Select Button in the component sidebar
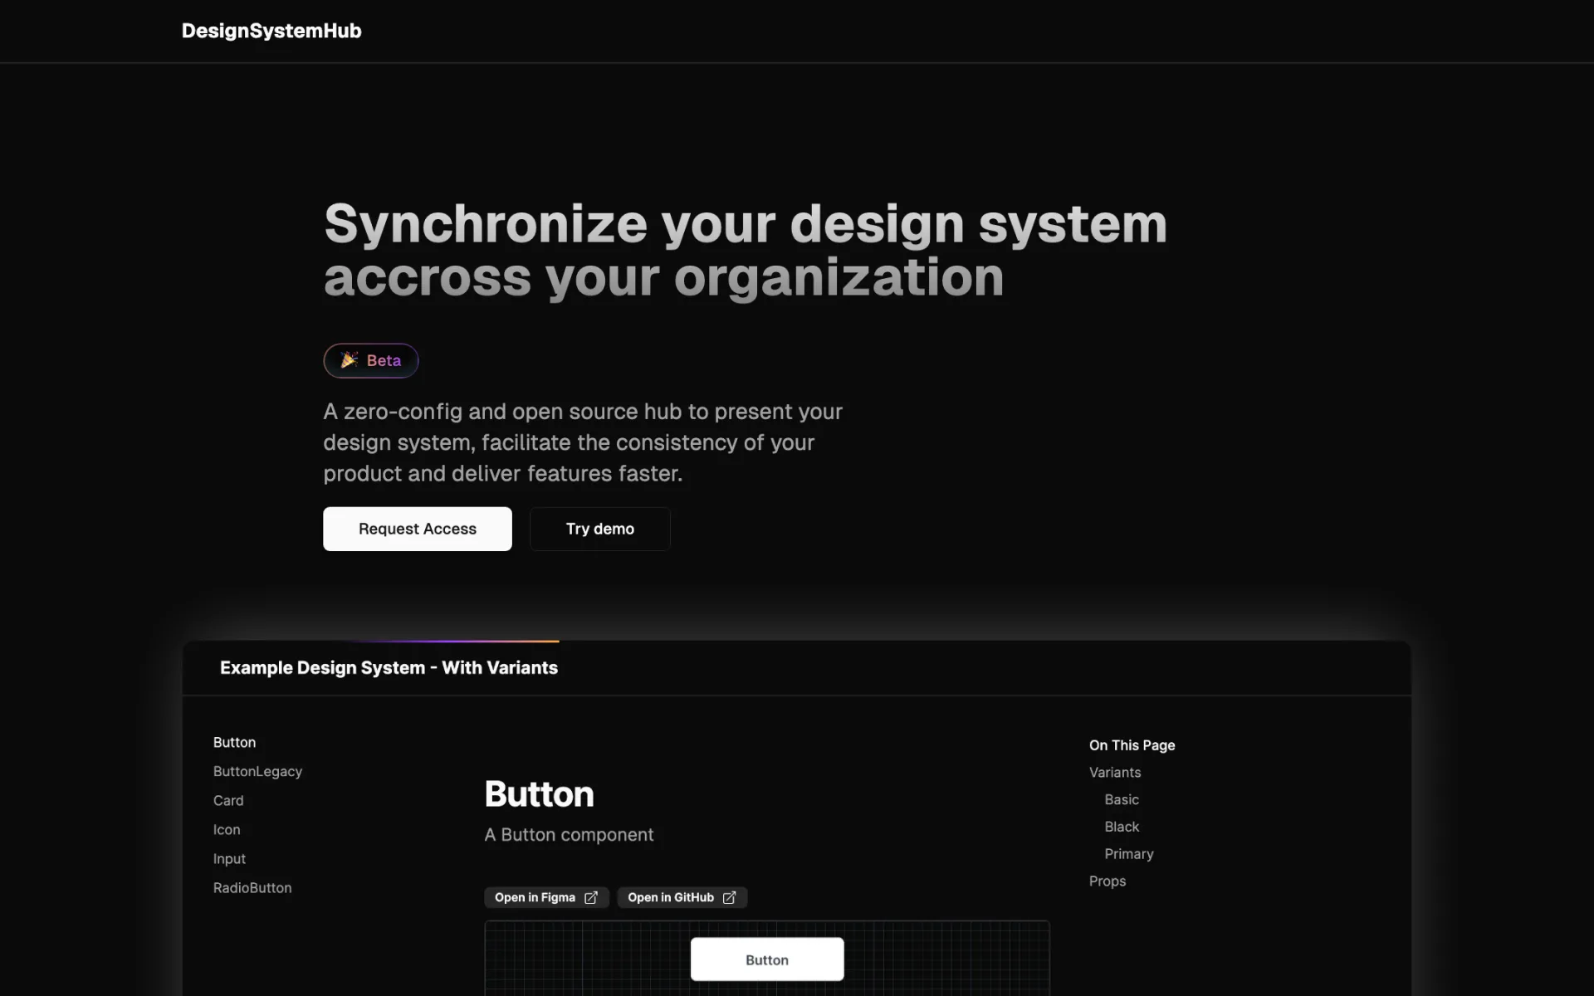This screenshot has width=1594, height=996. (x=234, y=742)
